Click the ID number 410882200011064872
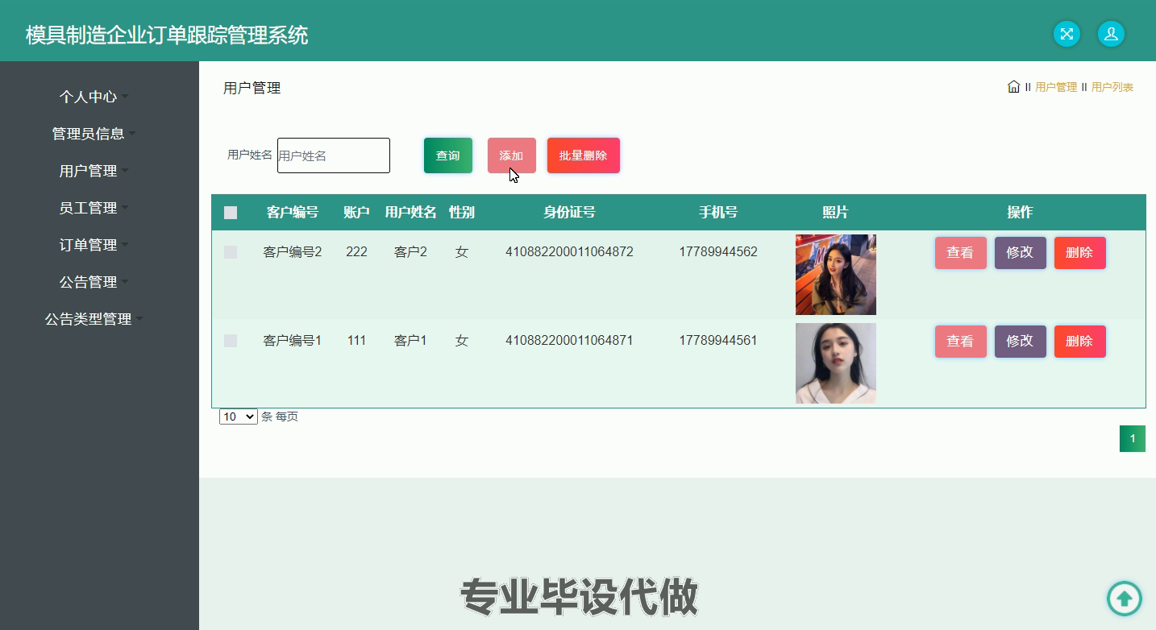1156x630 pixels. [569, 252]
